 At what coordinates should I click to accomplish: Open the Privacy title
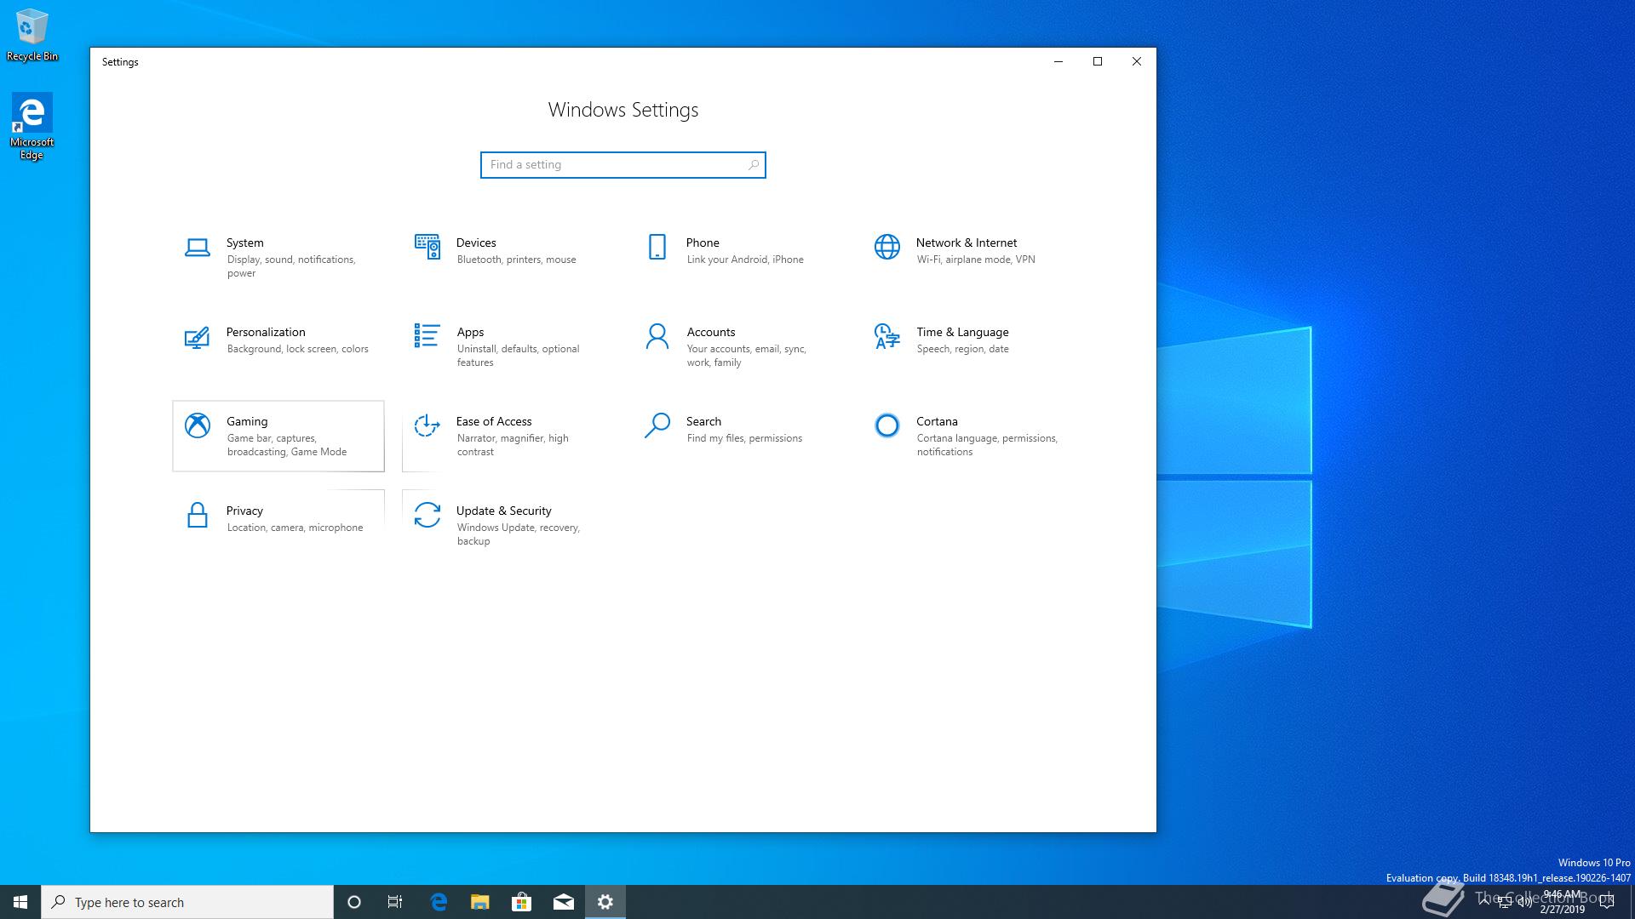point(244,511)
